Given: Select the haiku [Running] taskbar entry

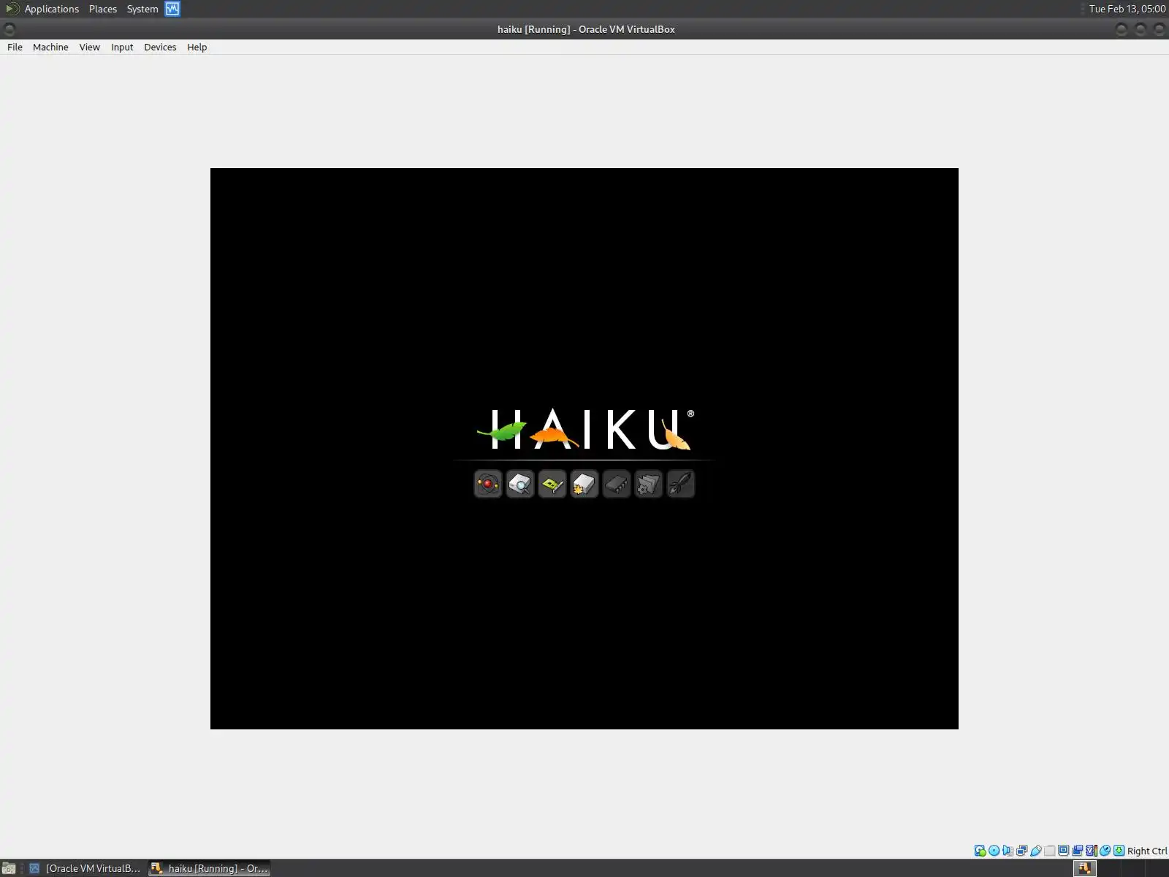Looking at the screenshot, I should point(210,868).
